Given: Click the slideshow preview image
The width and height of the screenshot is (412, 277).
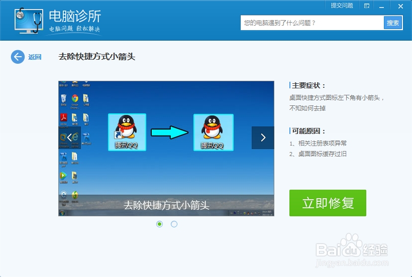Looking at the screenshot, I should [166, 149].
